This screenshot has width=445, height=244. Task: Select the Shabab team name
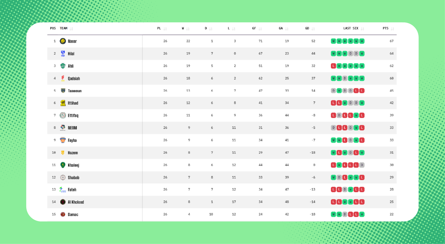[73, 177]
